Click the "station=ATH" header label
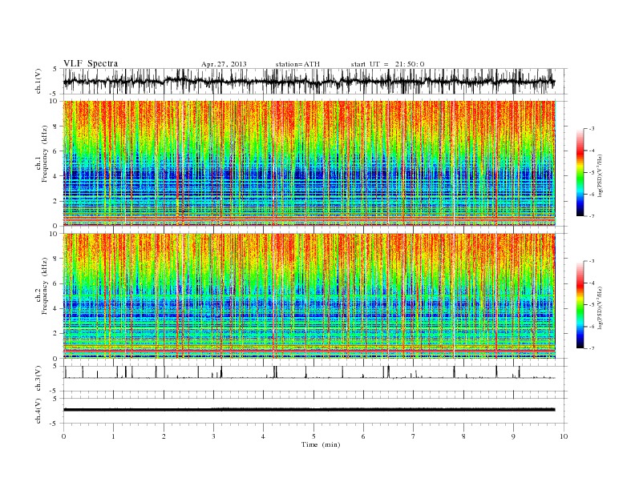Screen dimensions: 635x490 tap(297, 64)
